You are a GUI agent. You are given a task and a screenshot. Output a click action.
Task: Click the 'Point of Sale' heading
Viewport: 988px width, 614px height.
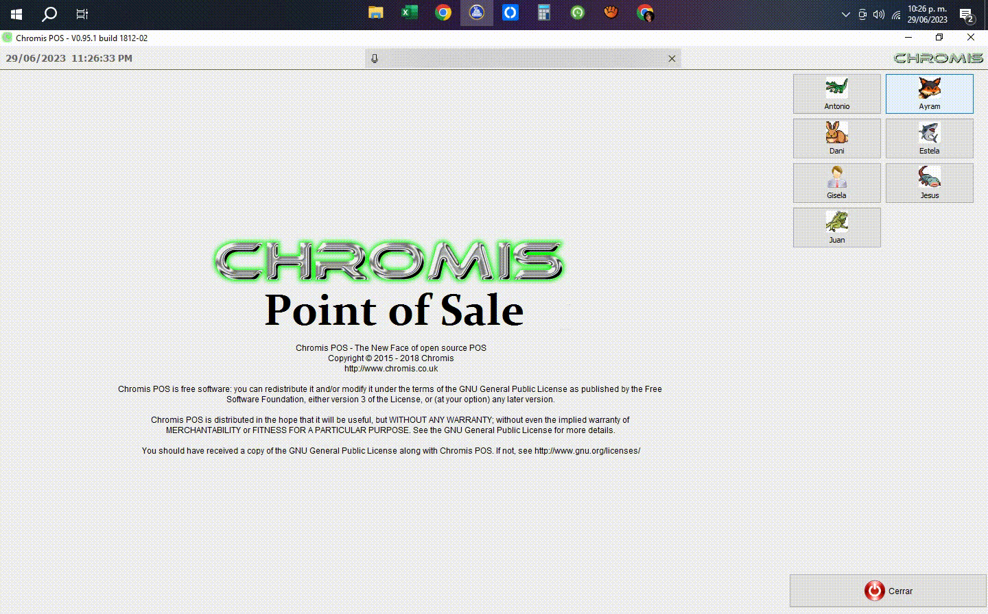point(395,310)
